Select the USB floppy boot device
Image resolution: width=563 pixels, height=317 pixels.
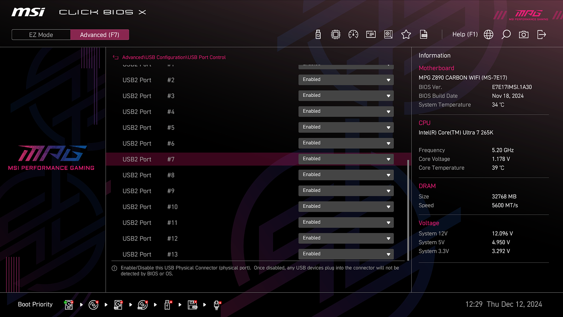(192, 305)
